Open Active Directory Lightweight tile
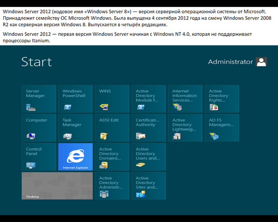Viewport: 278px width, 222px height. (185, 128)
